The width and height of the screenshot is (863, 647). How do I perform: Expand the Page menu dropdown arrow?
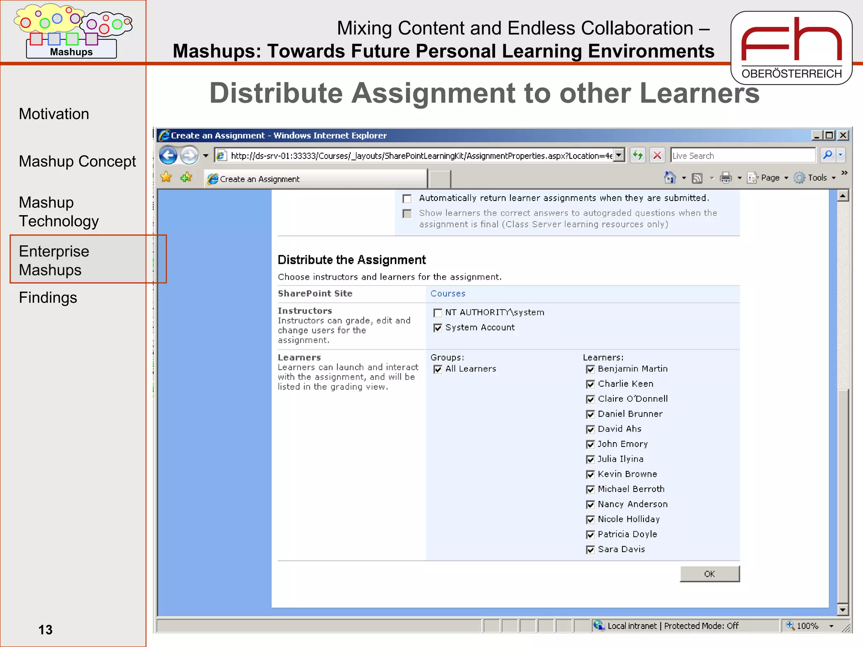[786, 178]
